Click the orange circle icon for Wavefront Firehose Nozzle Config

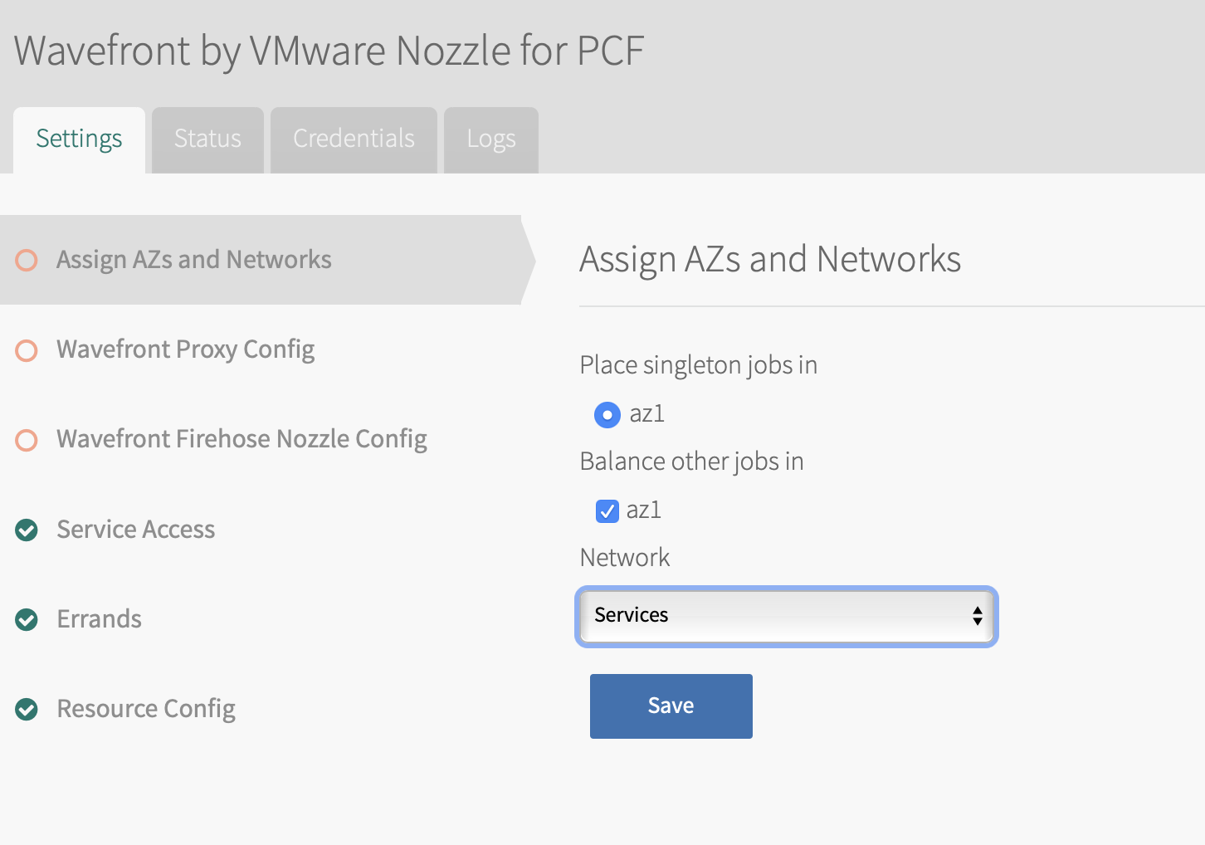[27, 440]
